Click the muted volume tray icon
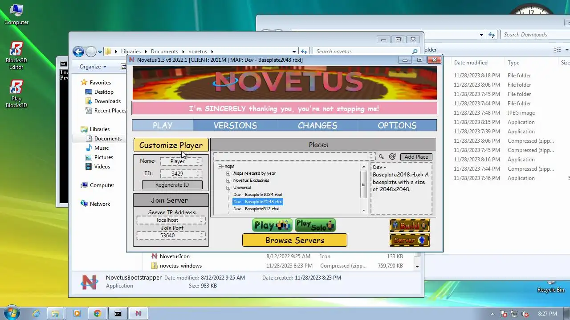Image resolution: width=570 pixels, height=320 pixels. click(525, 314)
